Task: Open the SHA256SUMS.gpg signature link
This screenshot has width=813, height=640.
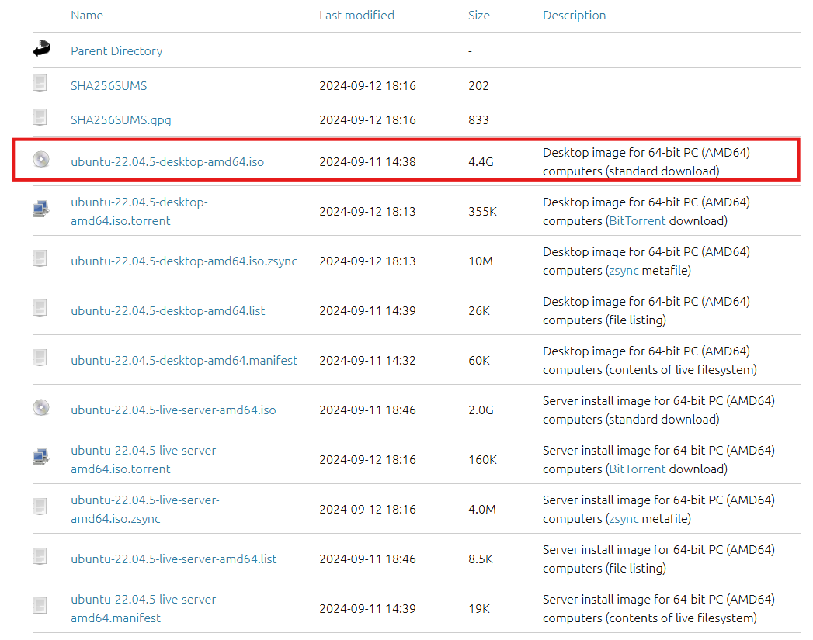Action: (x=121, y=120)
